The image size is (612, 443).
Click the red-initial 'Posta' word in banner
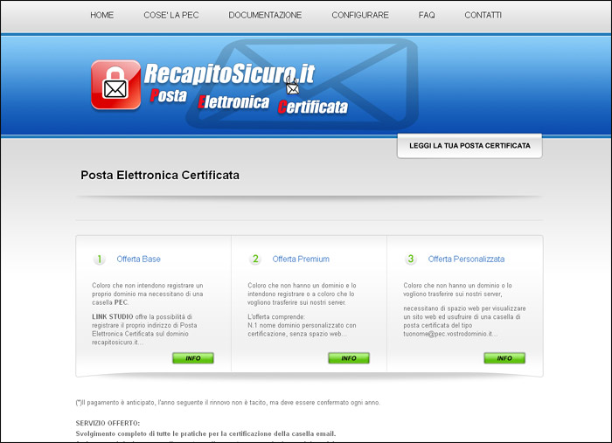[x=168, y=95]
